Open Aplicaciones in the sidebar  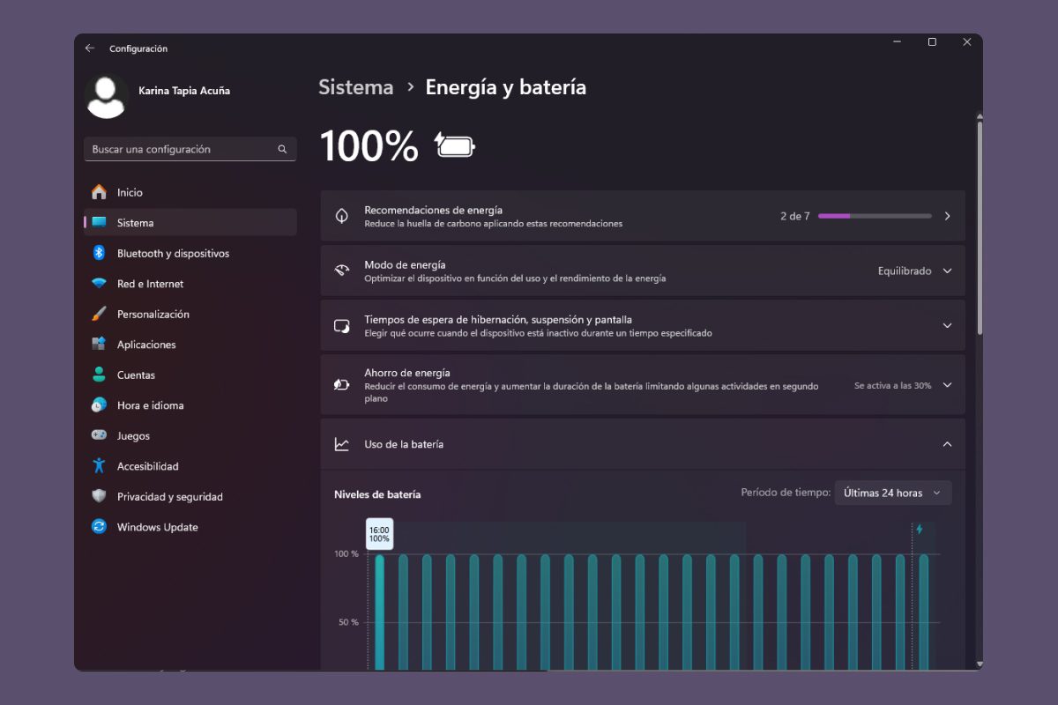click(x=146, y=345)
